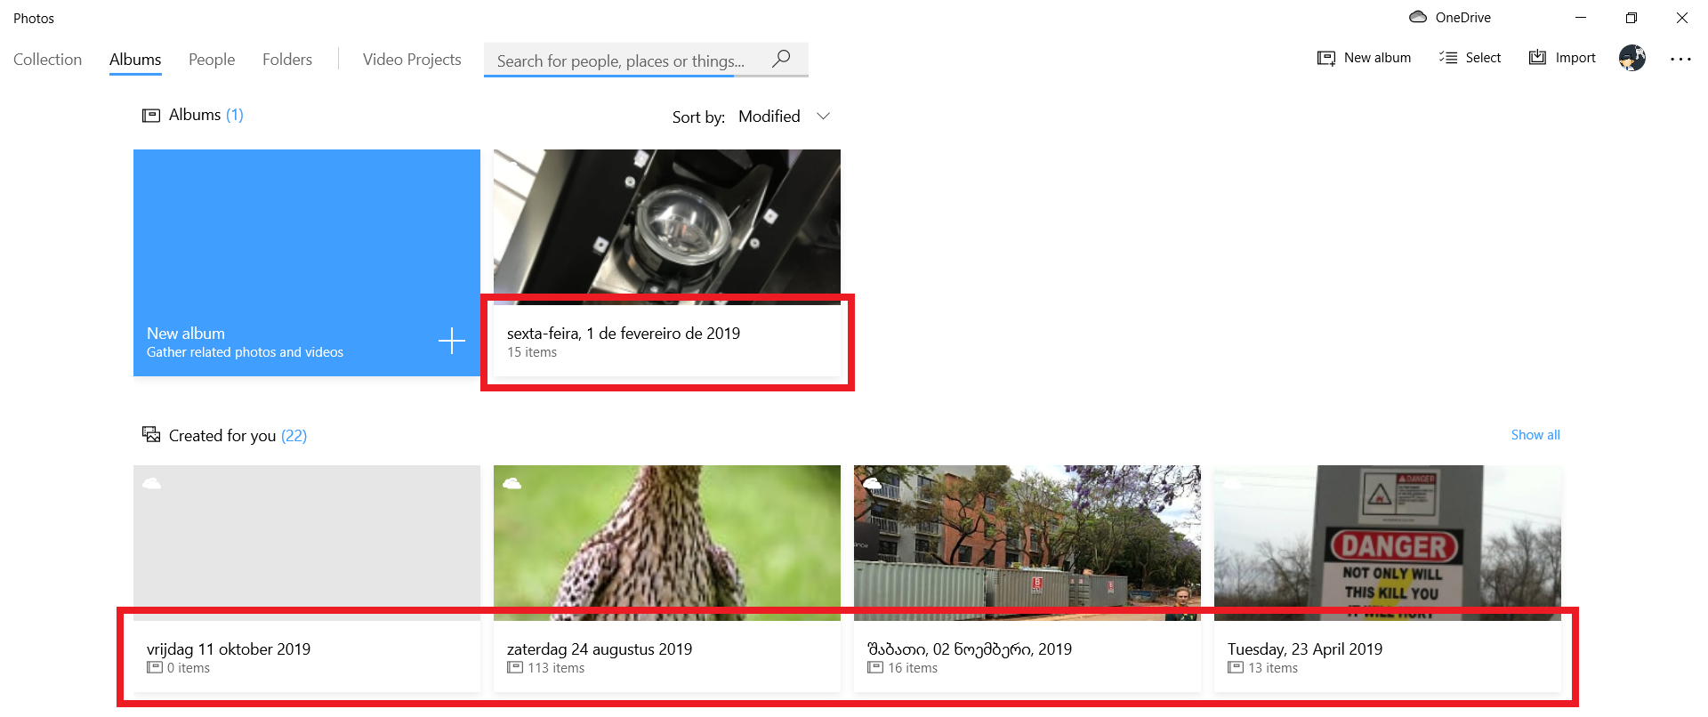The width and height of the screenshot is (1708, 717).
Task: Restore down the Photos window
Action: click(x=1631, y=18)
